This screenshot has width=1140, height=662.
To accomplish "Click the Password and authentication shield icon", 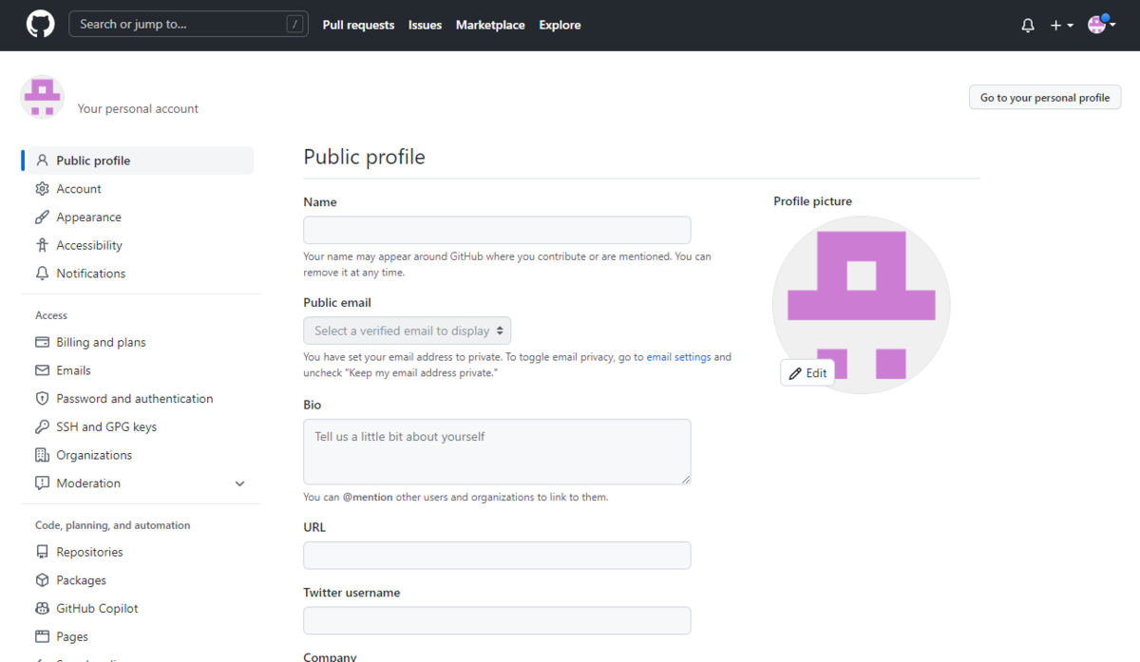I will pyautogui.click(x=42, y=399).
